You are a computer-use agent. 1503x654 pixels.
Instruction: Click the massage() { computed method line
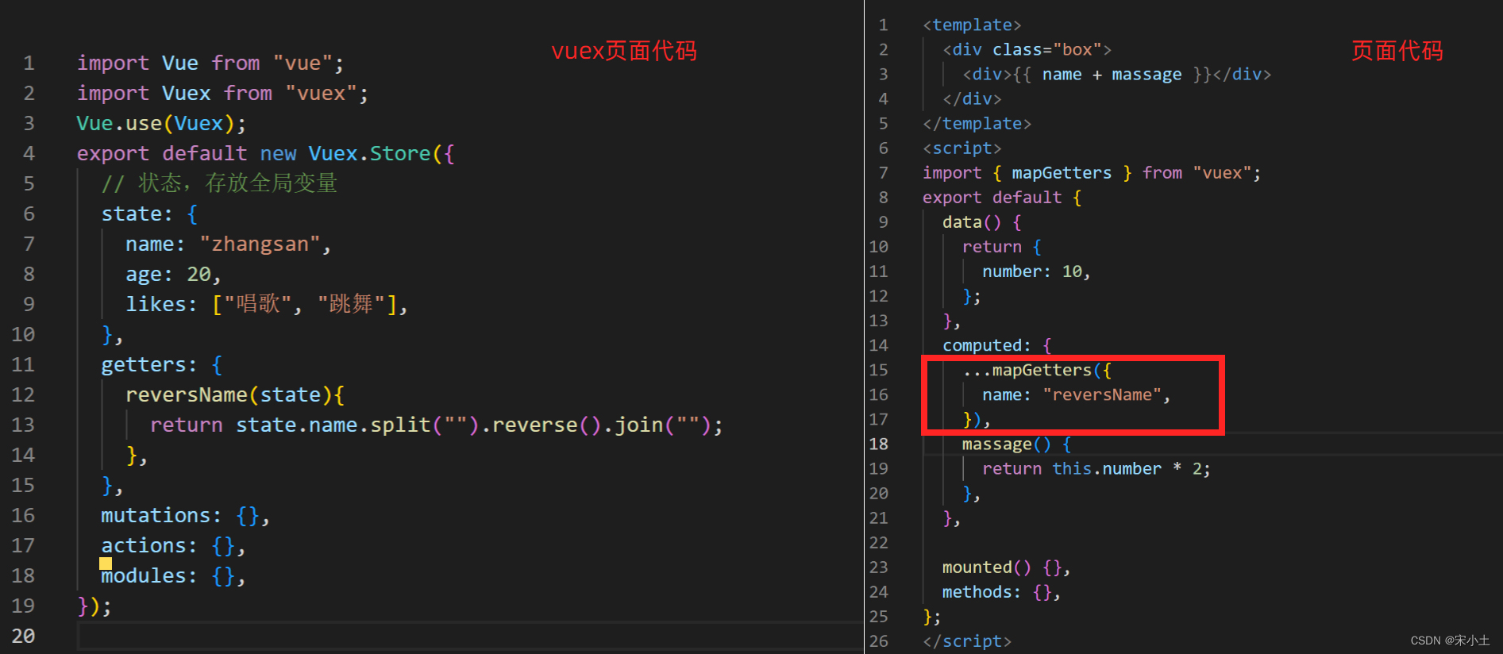pyautogui.click(x=1017, y=444)
